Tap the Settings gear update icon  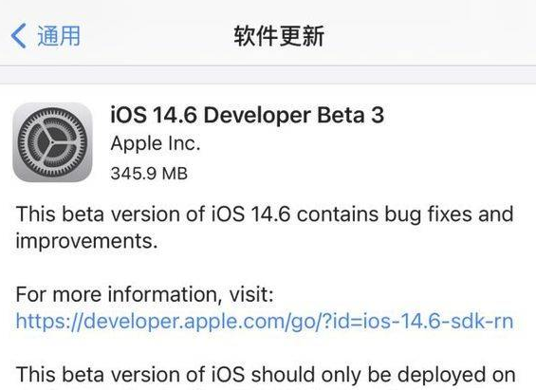coord(52,142)
